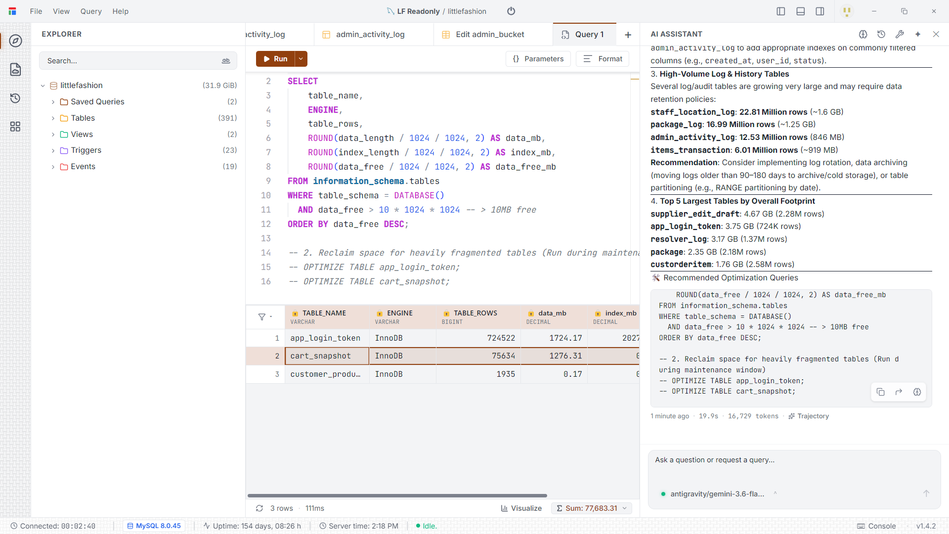Expand the Saved Queries folder
The width and height of the screenshot is (949, 534).
(53, 102)
